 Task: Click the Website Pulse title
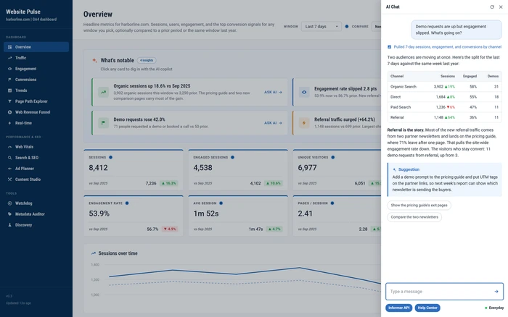[x=23, y=12]
